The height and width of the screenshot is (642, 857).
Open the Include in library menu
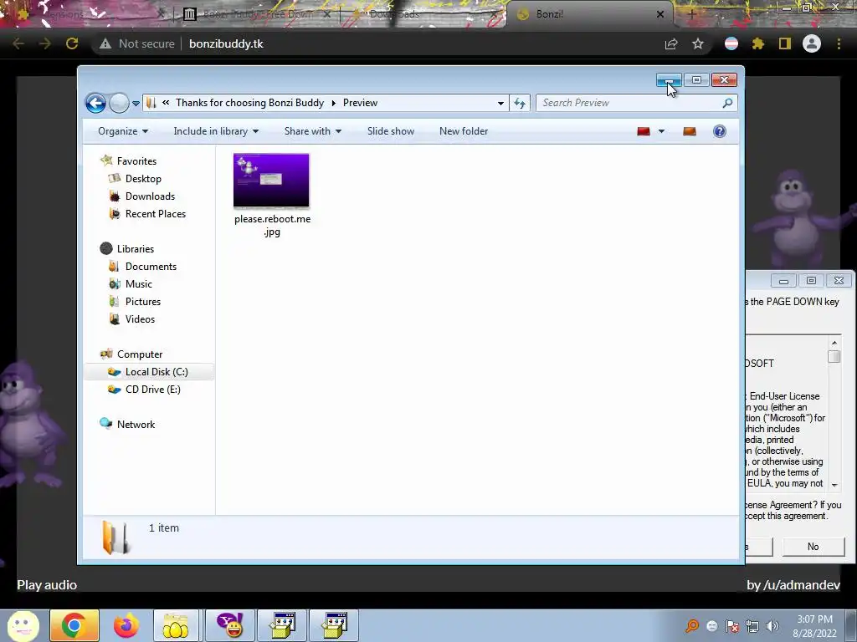click(x=216, y=131)
